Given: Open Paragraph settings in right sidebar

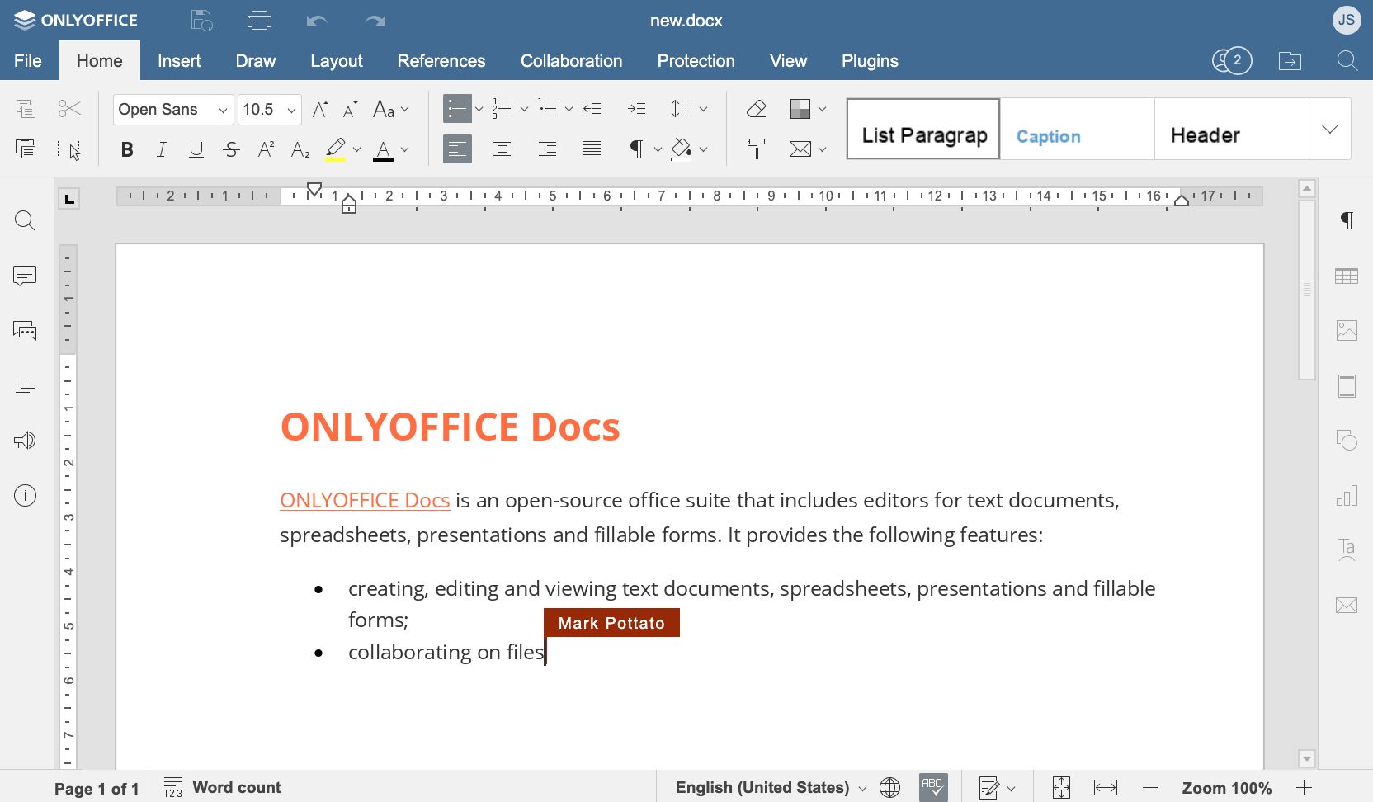Looking at the screenshot, I should point(1347,220).
